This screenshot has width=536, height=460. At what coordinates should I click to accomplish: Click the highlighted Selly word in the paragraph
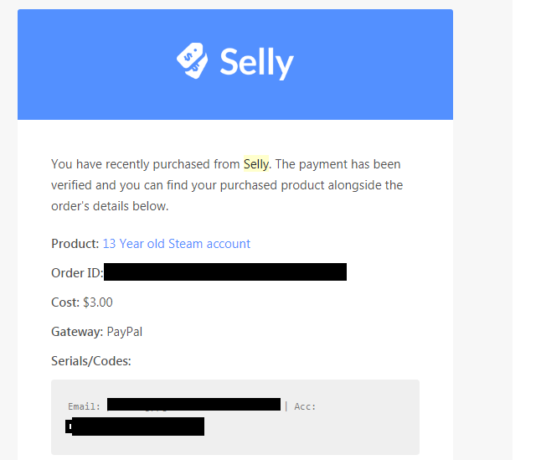click(x=256, y=164)
